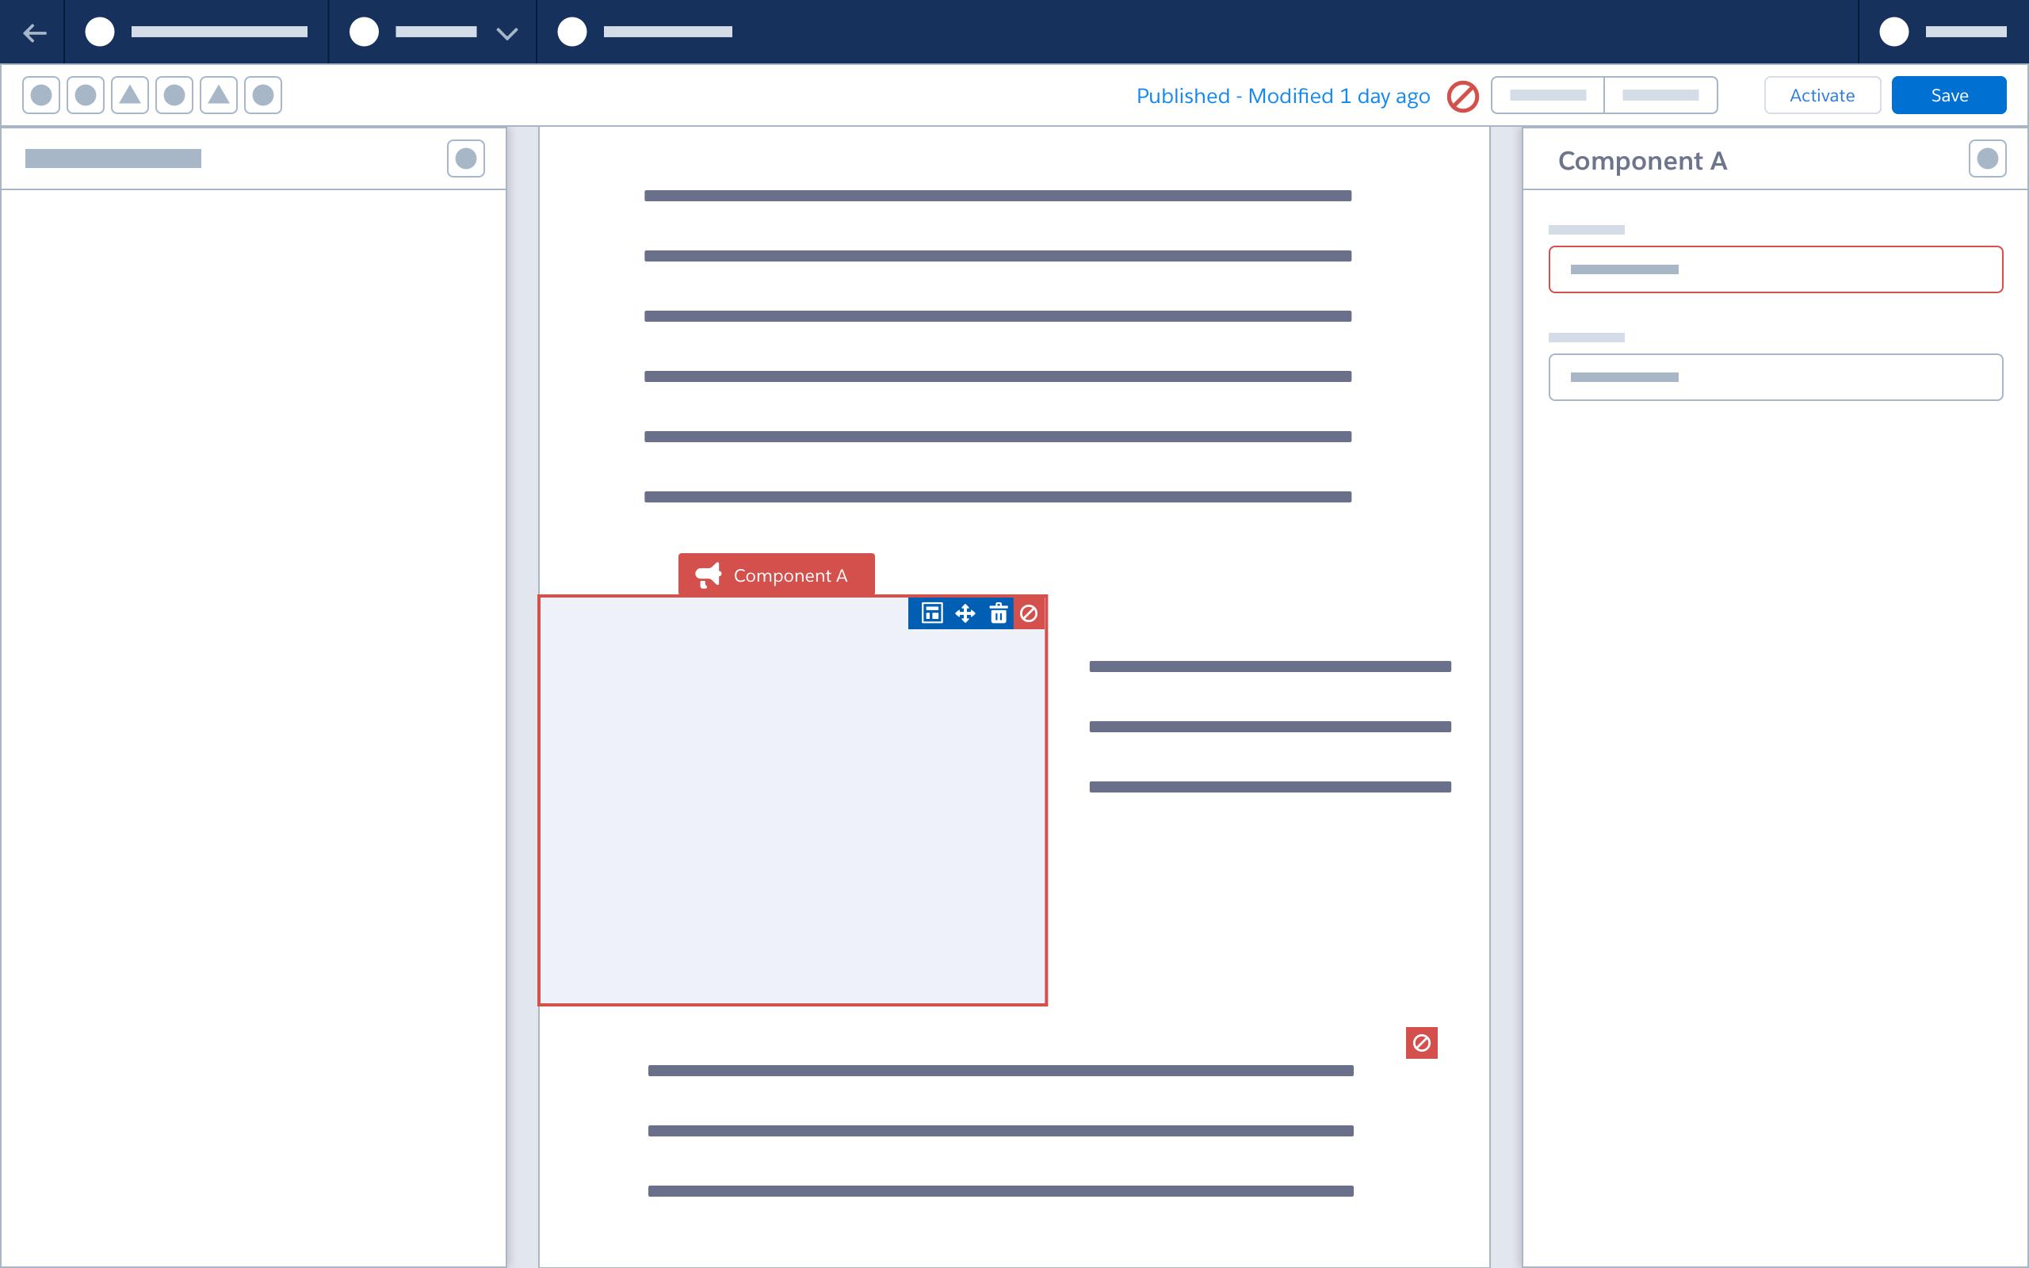
Task: Open the component layout settings icon
Action: pyautogui.click(x=930, y=613)
